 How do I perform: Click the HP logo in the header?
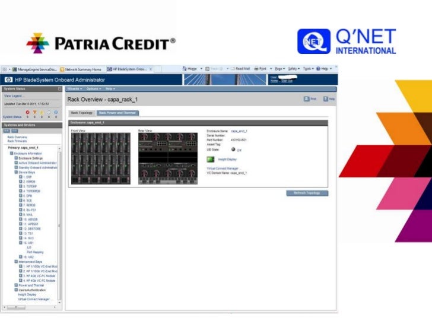click(x=8, y=80)
